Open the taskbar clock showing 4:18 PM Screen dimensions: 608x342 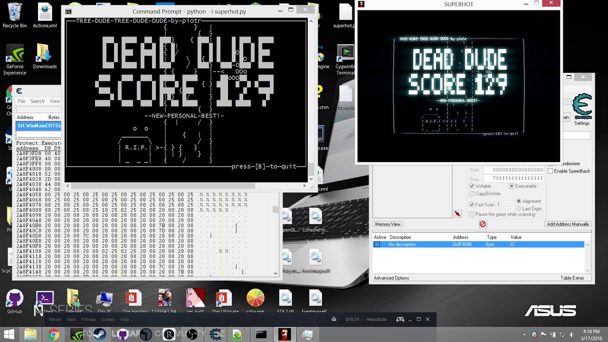coord(591,334)
